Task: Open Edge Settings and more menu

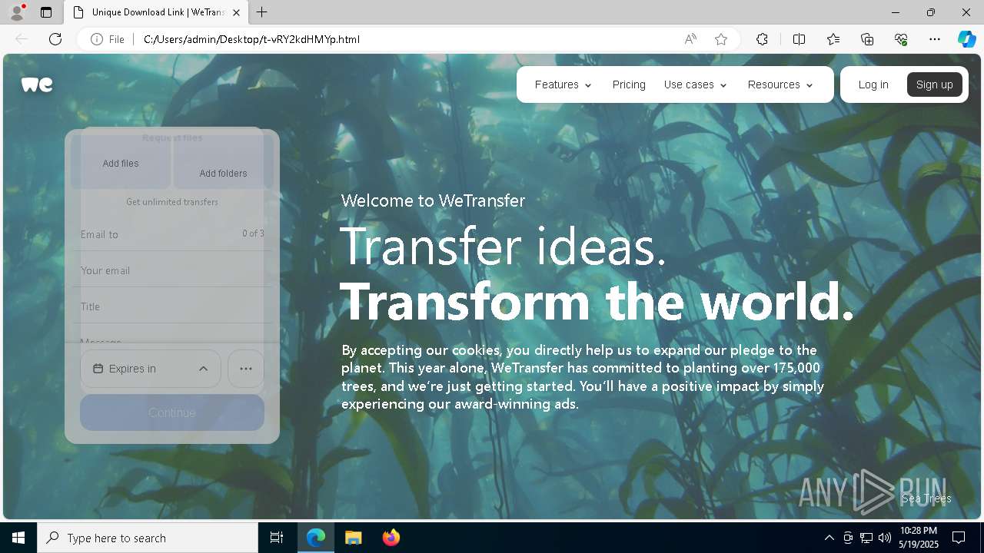Action: pos(935,39)
